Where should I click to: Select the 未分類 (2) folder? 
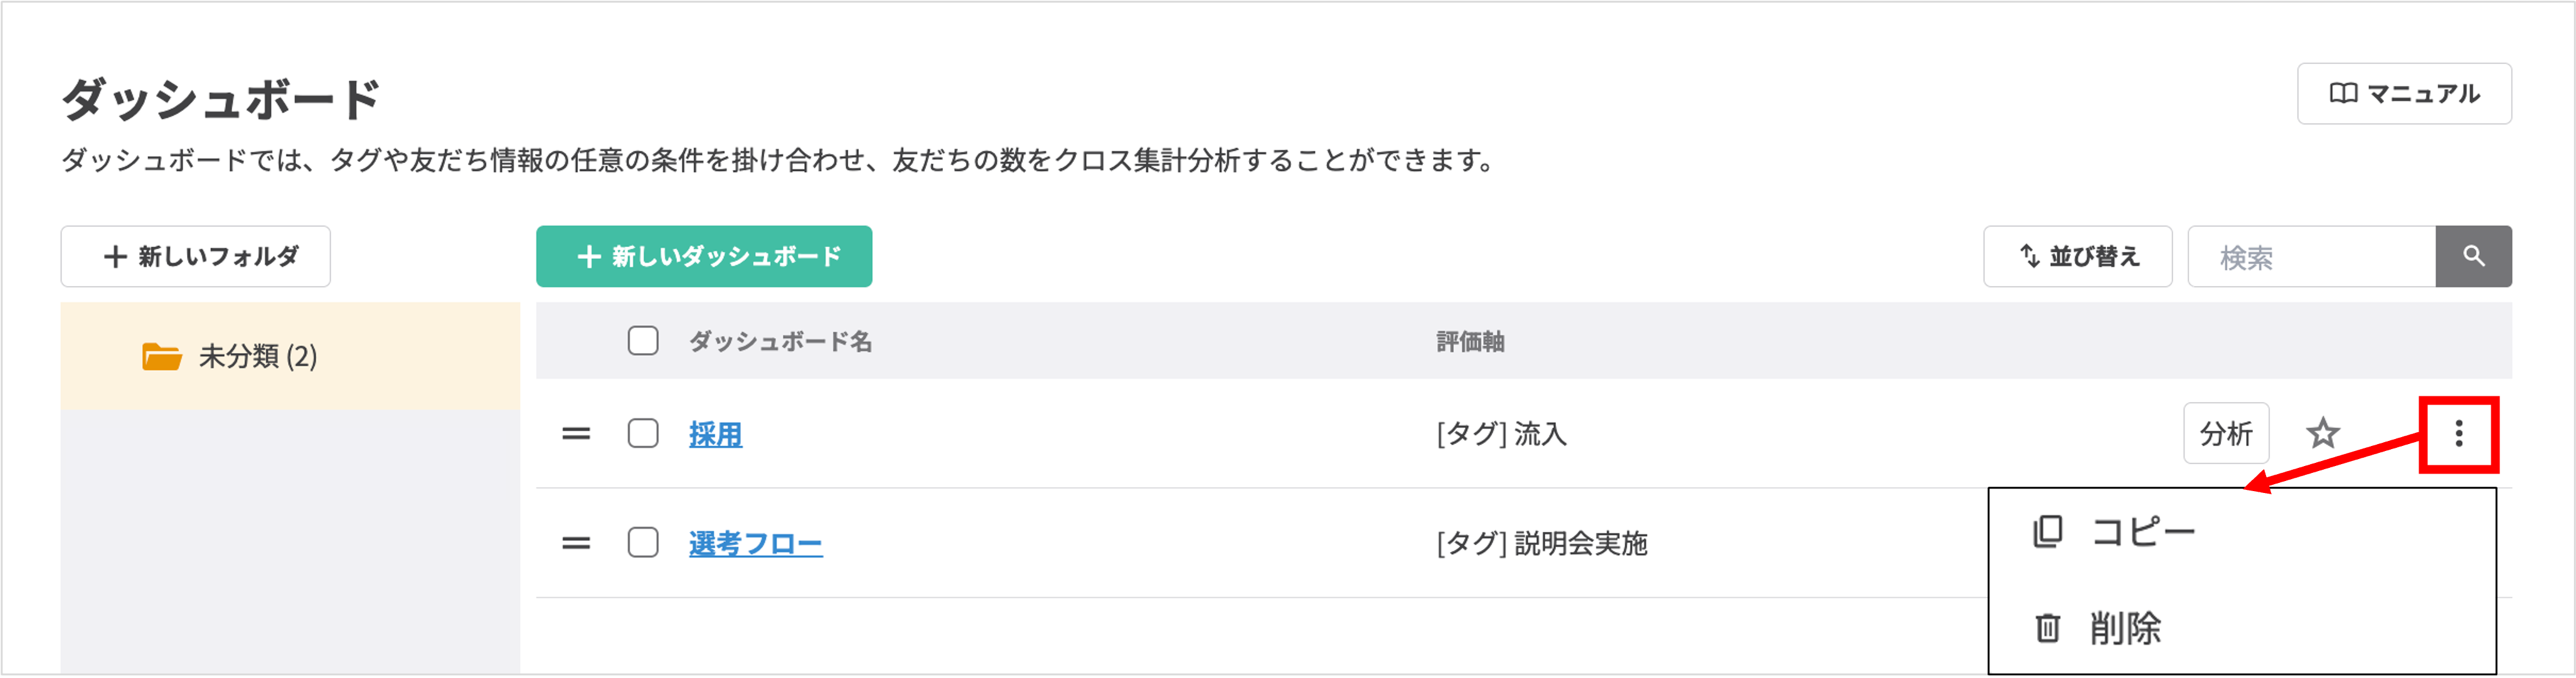257,356
